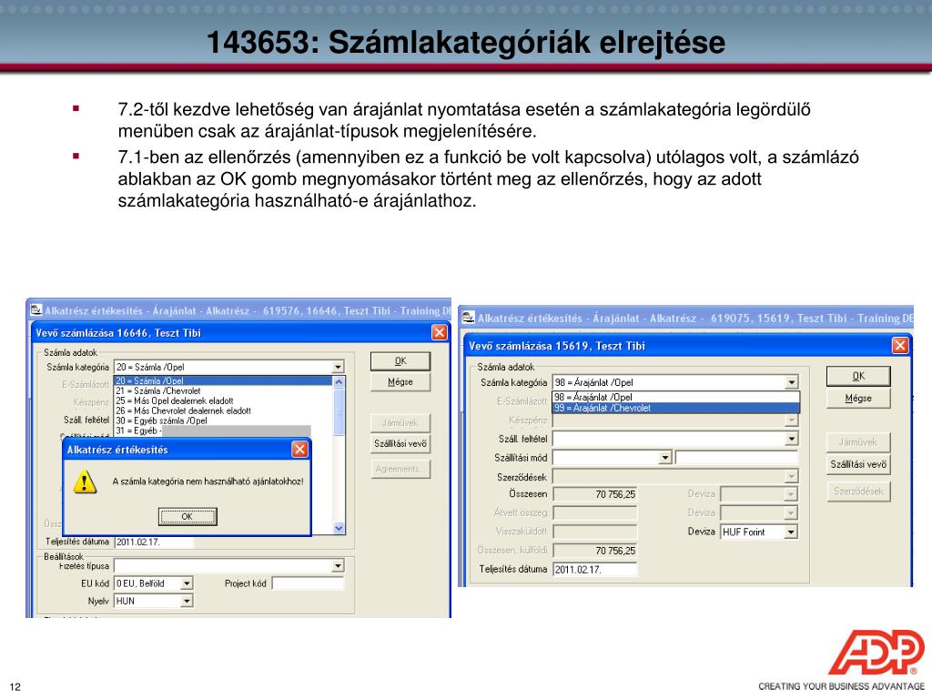Click the Project kód input field
The image size is (932, 699).
click(308, 583)
